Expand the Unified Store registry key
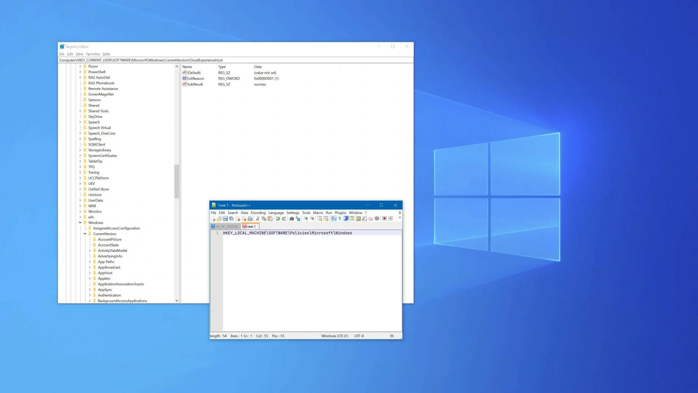 pos(80,189)
